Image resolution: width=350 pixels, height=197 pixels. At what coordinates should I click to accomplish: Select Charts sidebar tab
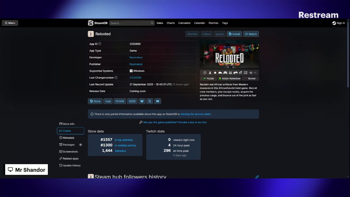pos(71,131)
